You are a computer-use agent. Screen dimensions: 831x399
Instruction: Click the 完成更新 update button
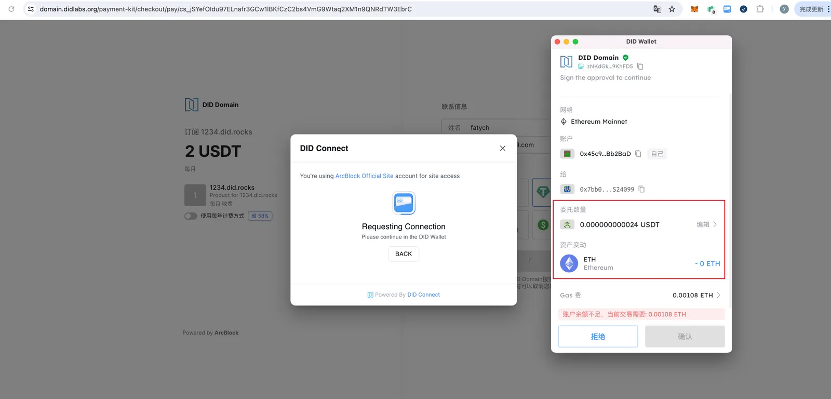[811, 9]
